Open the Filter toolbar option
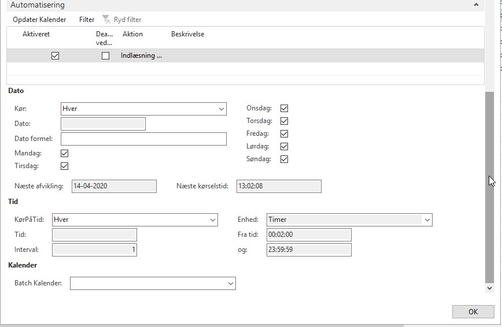Viewport: 502px width, 327px height. [x=87, y=20]
